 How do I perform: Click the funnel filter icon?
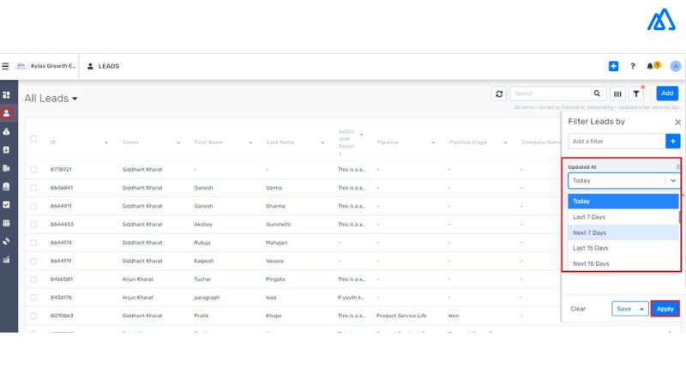coord(636,93)
